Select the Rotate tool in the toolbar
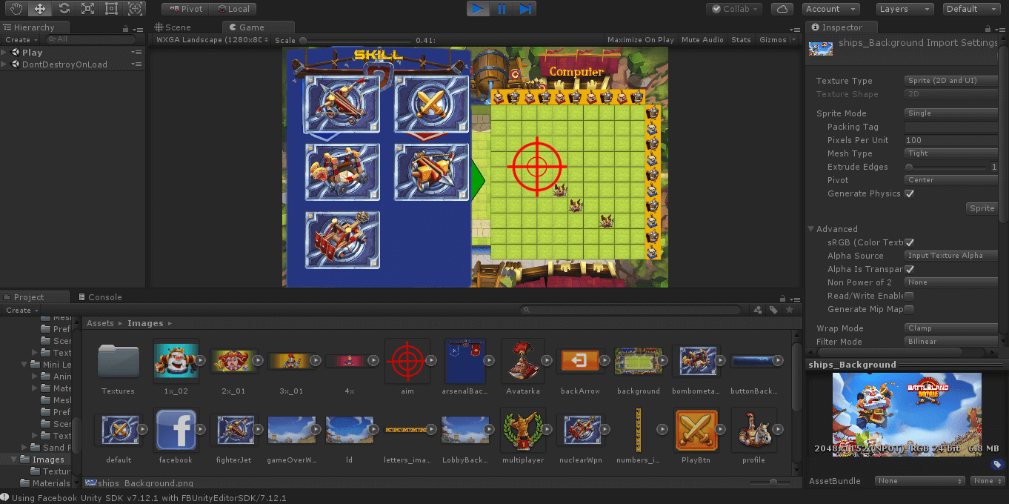The width and height of the screenshot is (1009, 504). (64, 9)
